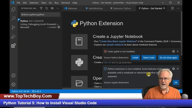Open errors and warnings count in status bar
Image resolution: width=192 pixels, height=108 pixels.
point(37,91)
